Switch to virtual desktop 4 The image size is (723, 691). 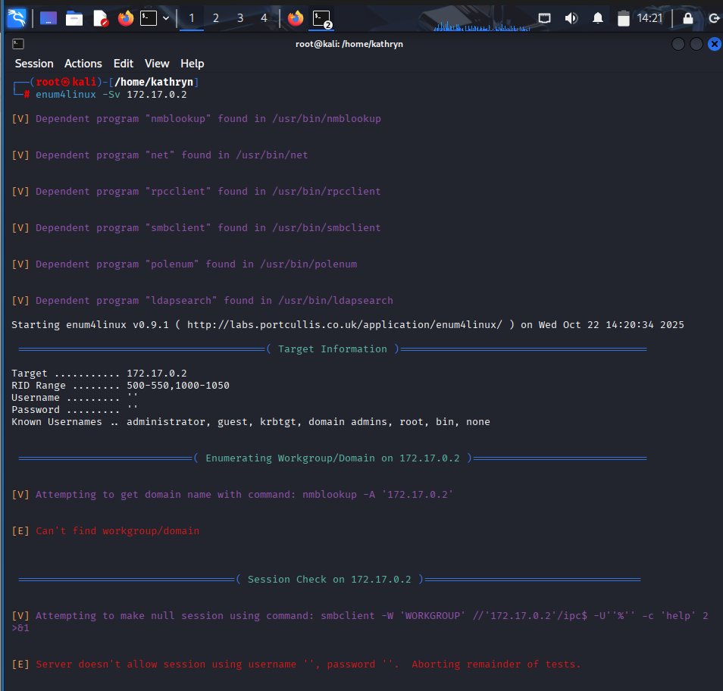[x=263, y=17]
